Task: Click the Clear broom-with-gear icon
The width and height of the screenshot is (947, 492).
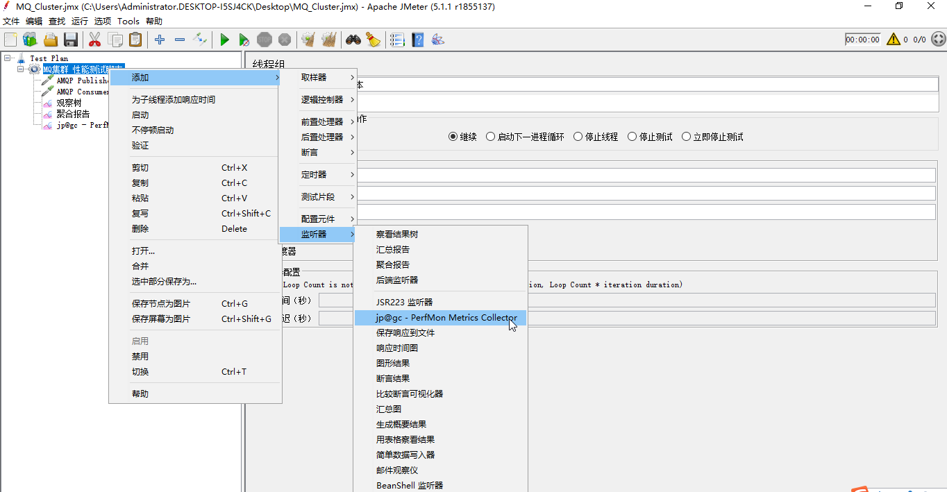Action: (308, 40)
